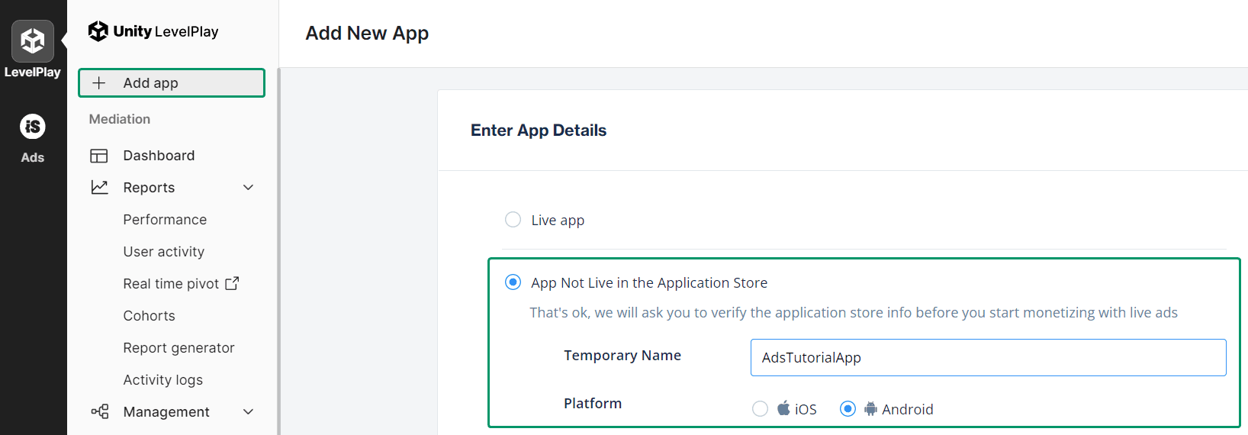Click the external link icon by Real time pivot

(232, 283)
